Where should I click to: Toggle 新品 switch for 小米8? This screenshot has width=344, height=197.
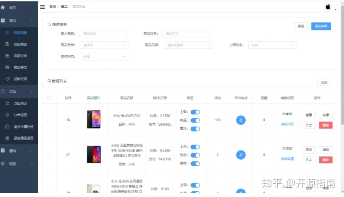195,155
